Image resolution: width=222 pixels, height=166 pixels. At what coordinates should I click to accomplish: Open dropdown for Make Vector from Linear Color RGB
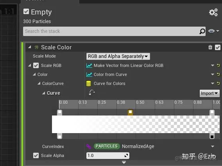(x=213, y=65)
